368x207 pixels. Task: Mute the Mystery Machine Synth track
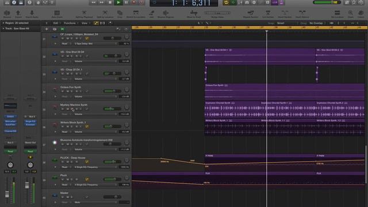(x=67, y=109)
